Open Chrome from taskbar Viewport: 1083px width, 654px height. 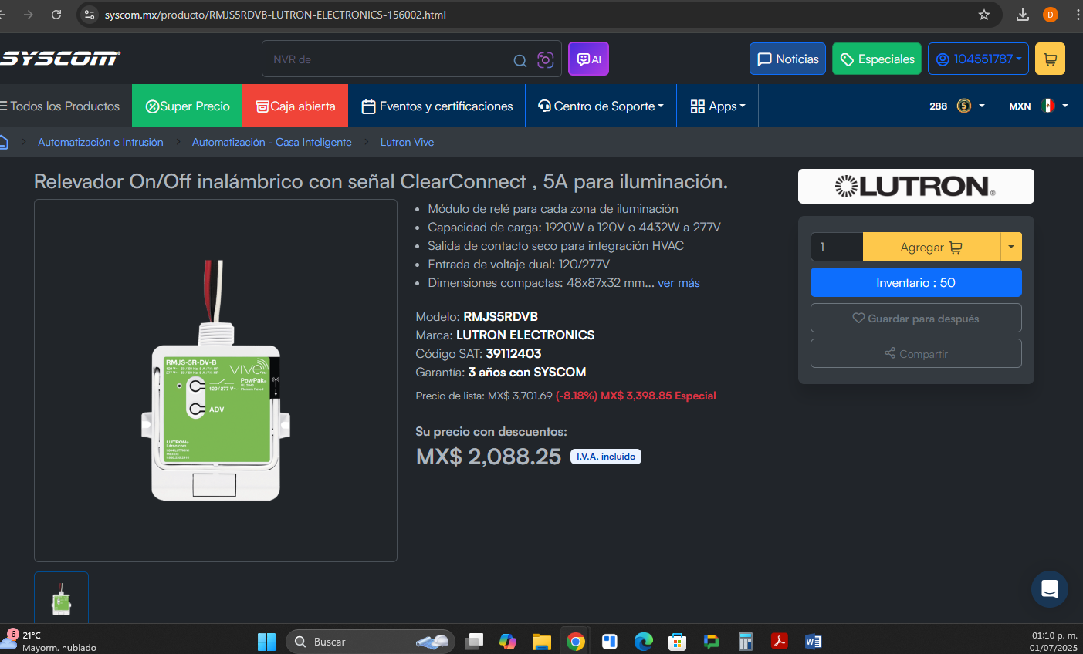(575, 642)
